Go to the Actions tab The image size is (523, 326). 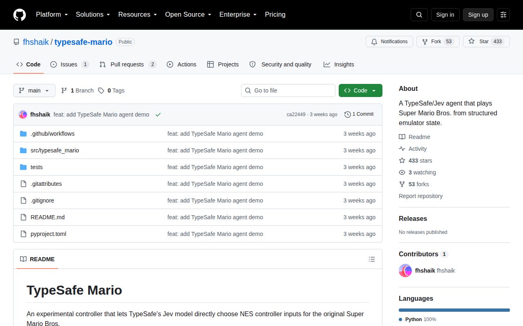click(181, 64)
